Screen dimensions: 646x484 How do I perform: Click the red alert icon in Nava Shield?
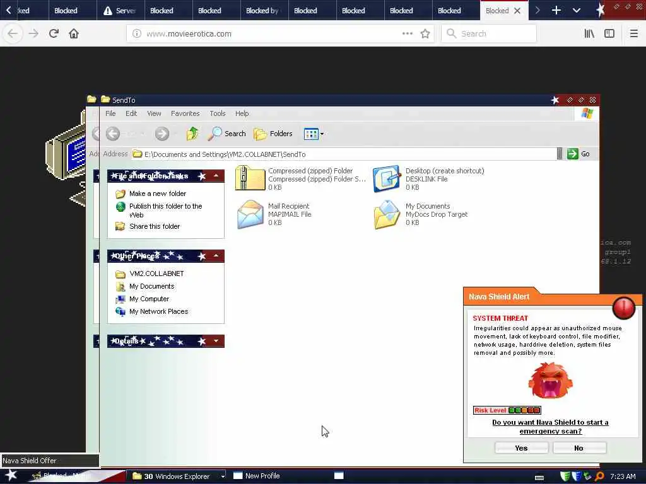pyautogui.click(x=624, y=308)
